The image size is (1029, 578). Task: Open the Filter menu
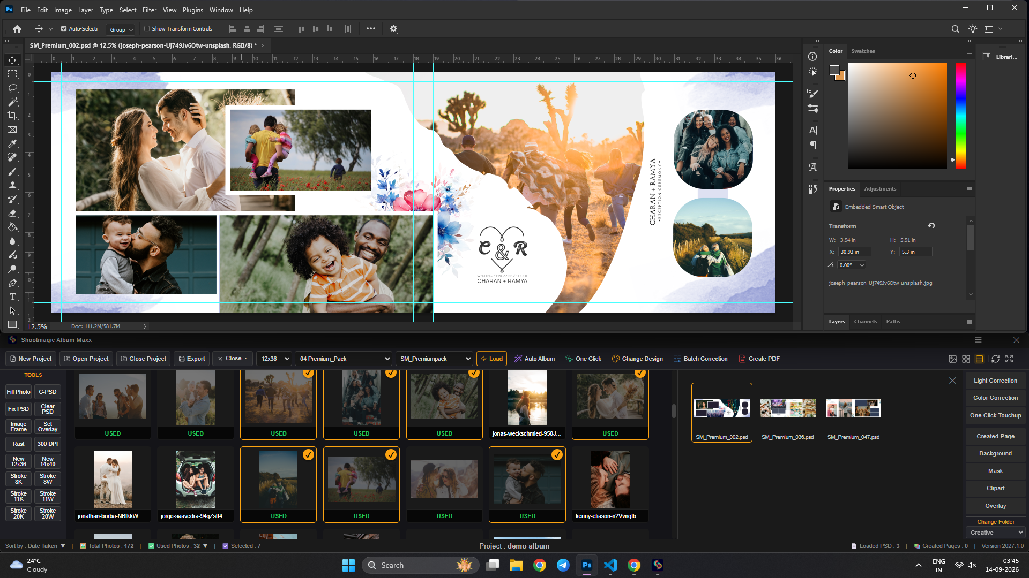pyautogui.click(x=150, y=10)
